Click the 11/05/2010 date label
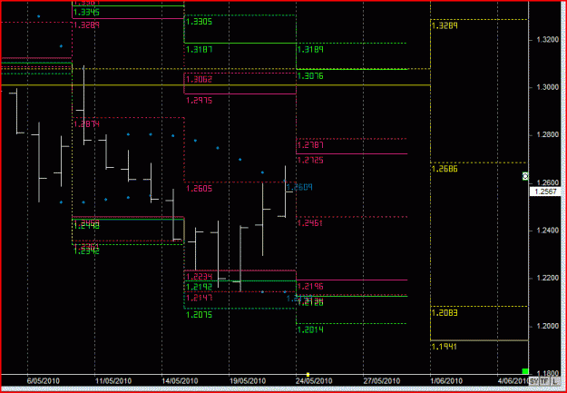This screenshot has width=567, height=393. pos(113,381)
